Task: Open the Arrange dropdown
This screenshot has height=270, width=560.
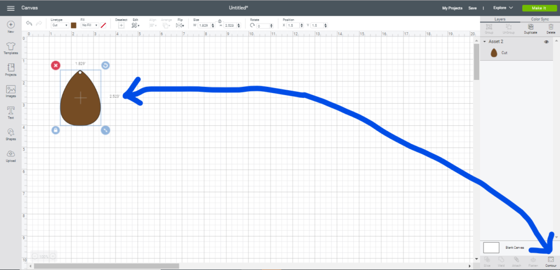Action: [x=166, y=25]
